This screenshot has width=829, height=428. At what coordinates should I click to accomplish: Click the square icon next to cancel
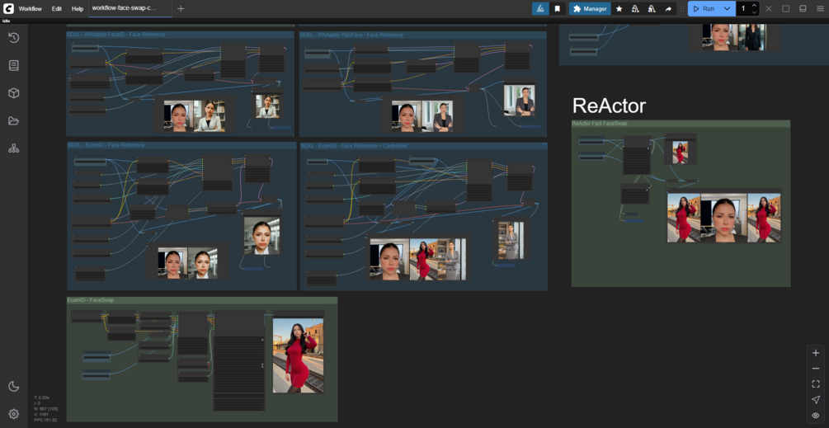pos(785,8)
